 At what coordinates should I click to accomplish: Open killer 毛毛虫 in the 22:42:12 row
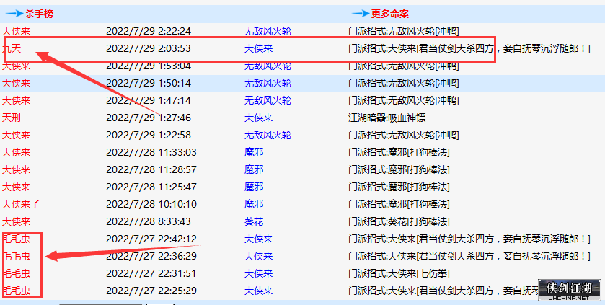point(16,239)
